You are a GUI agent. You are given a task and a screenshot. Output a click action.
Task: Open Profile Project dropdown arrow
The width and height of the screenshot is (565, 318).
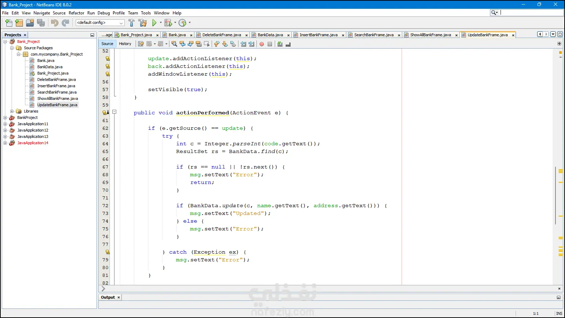(190, 23)
